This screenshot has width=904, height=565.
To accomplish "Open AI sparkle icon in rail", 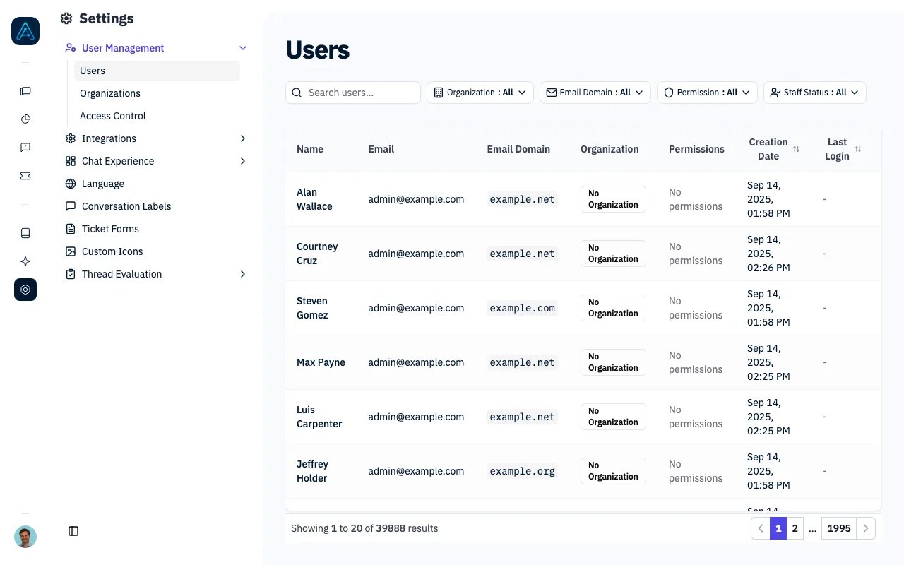I will [25, 261].
